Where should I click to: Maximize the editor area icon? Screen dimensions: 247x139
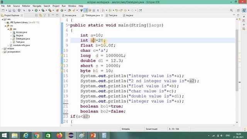[238, 15]
